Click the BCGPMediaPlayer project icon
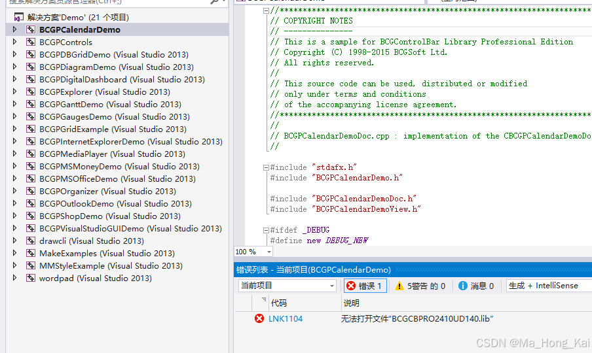This screenshot has height=353, width=592. (31, 154)
